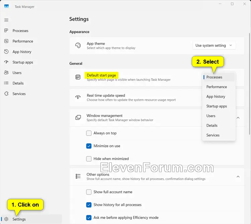
Task: Maximize the Task Manager window
Action: click(x=232, y=4)
